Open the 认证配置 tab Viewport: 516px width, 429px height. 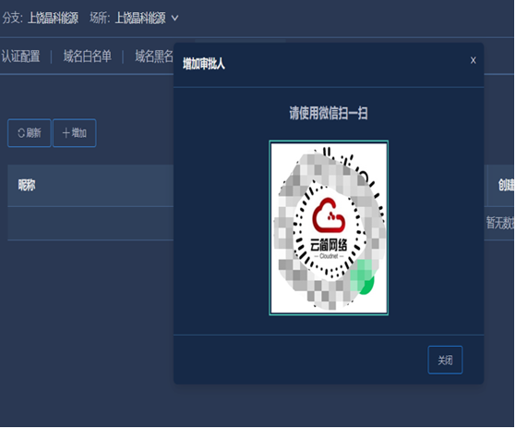point(20,56)
